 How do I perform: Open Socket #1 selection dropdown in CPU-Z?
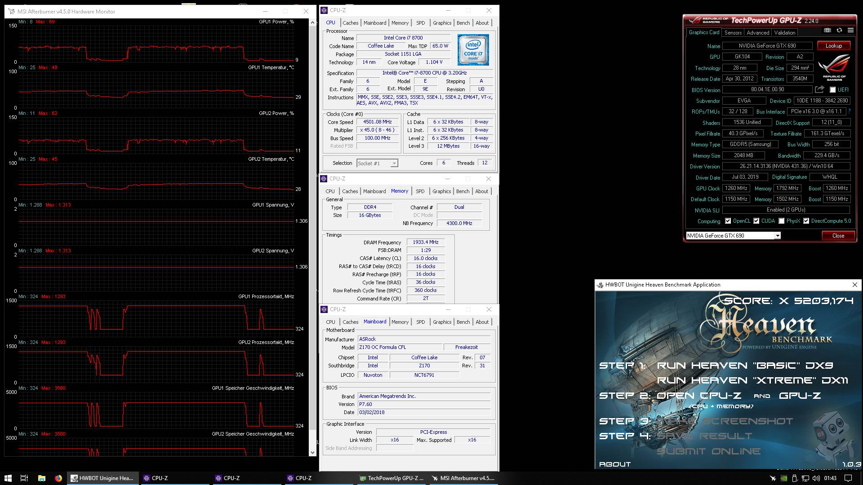pyautogui.click(x=394, y=163)
